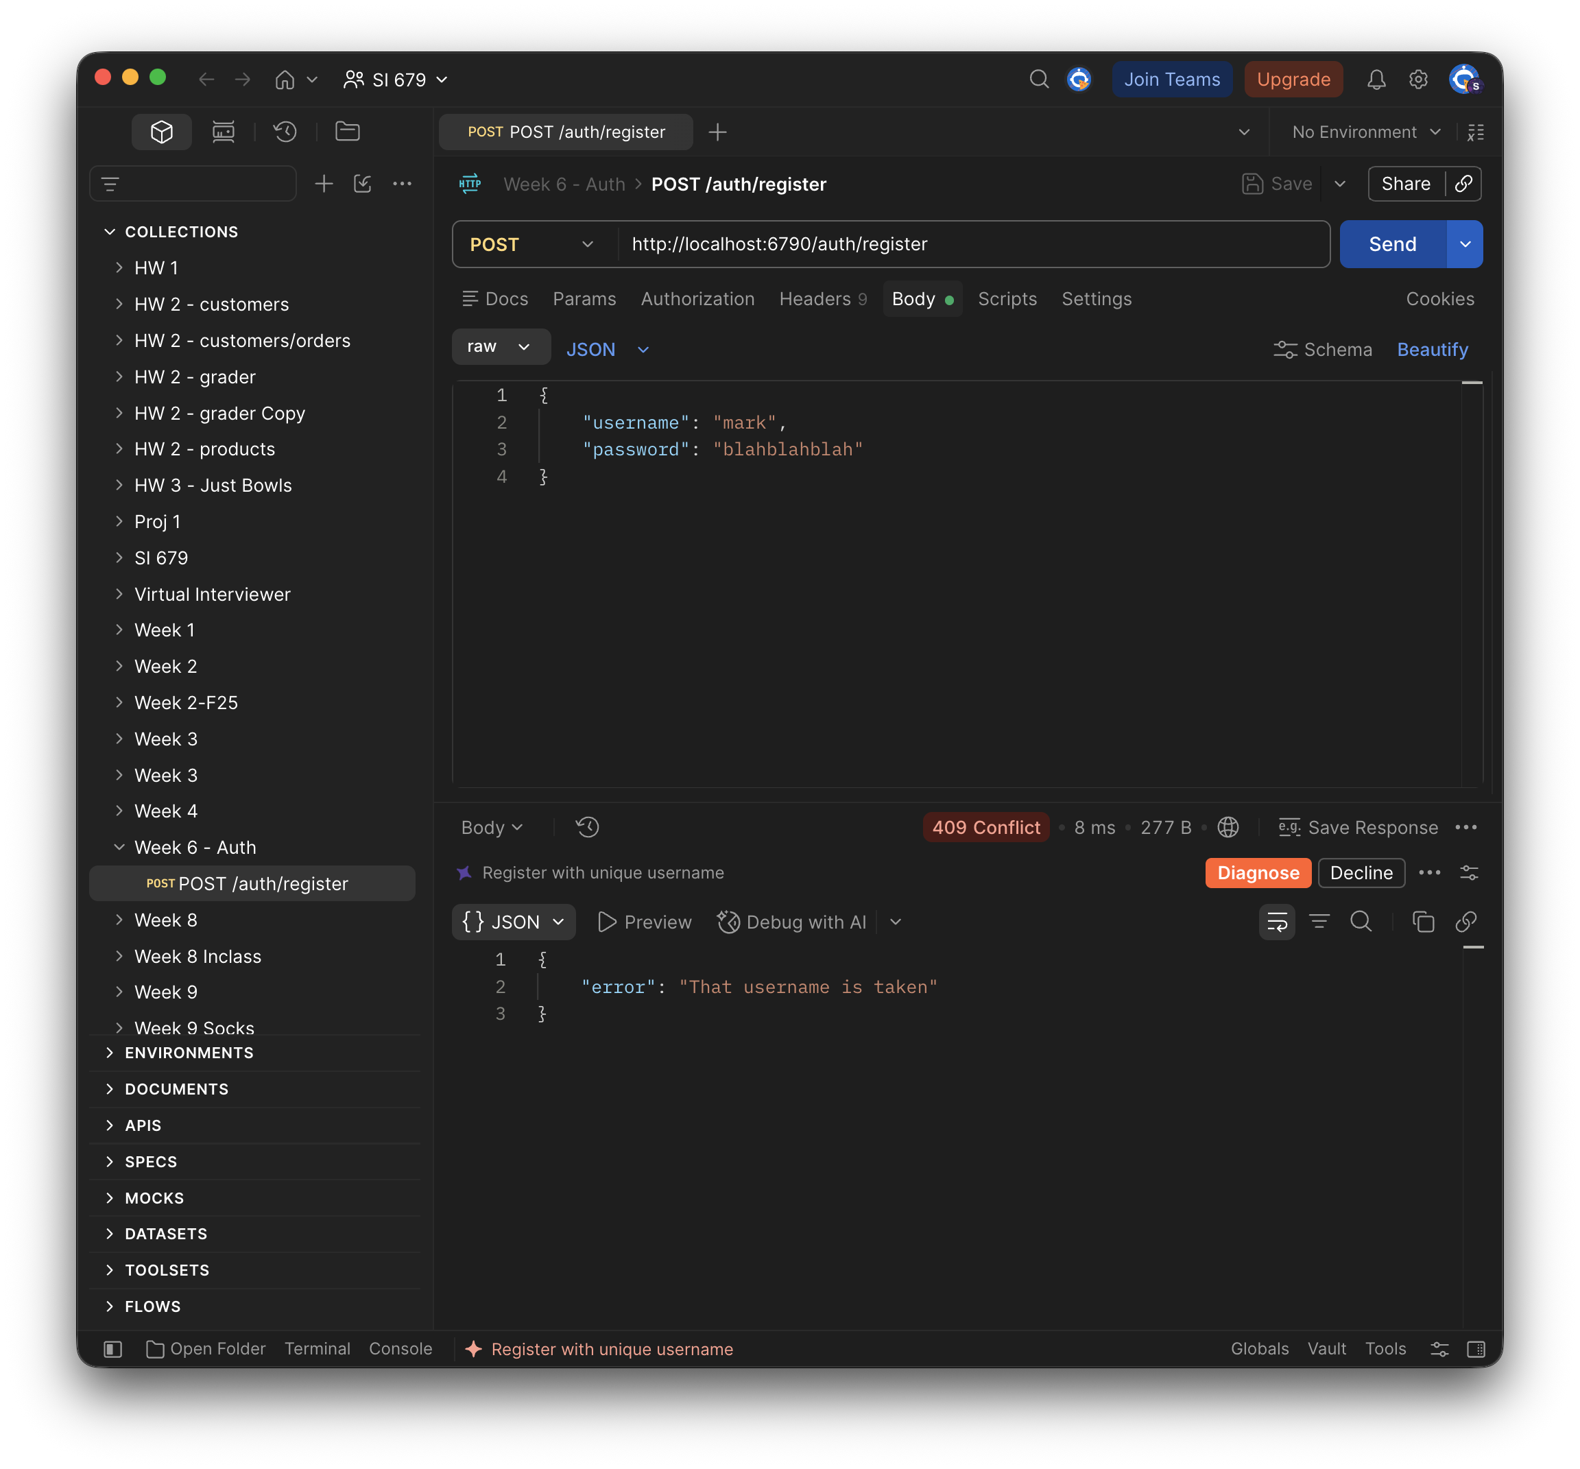
Task: Open the home icon in title bar
Action: (285, 80)
